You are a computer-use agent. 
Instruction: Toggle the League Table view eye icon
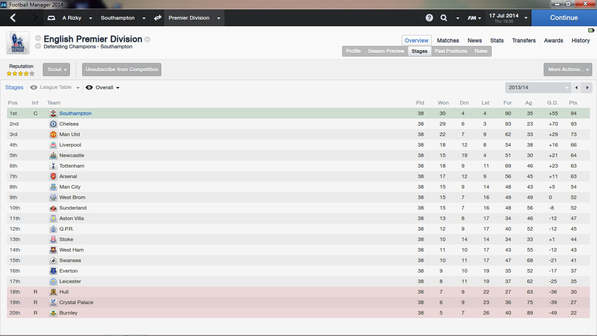pyautogui.click(x=34, y=87)
